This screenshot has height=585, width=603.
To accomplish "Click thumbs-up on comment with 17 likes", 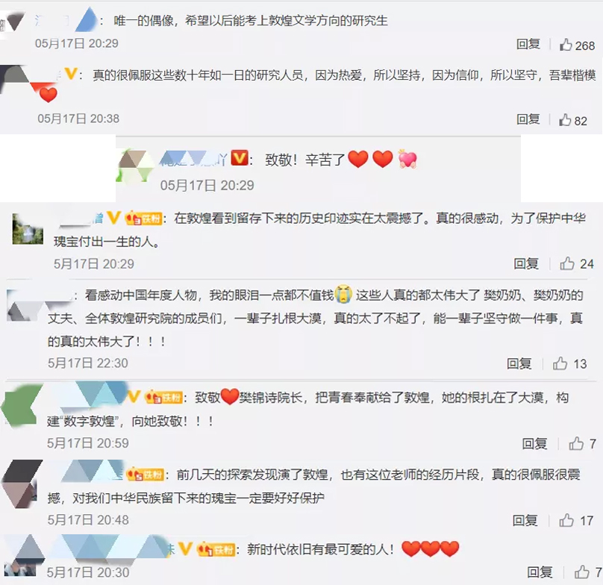I will tap(566, 520).
